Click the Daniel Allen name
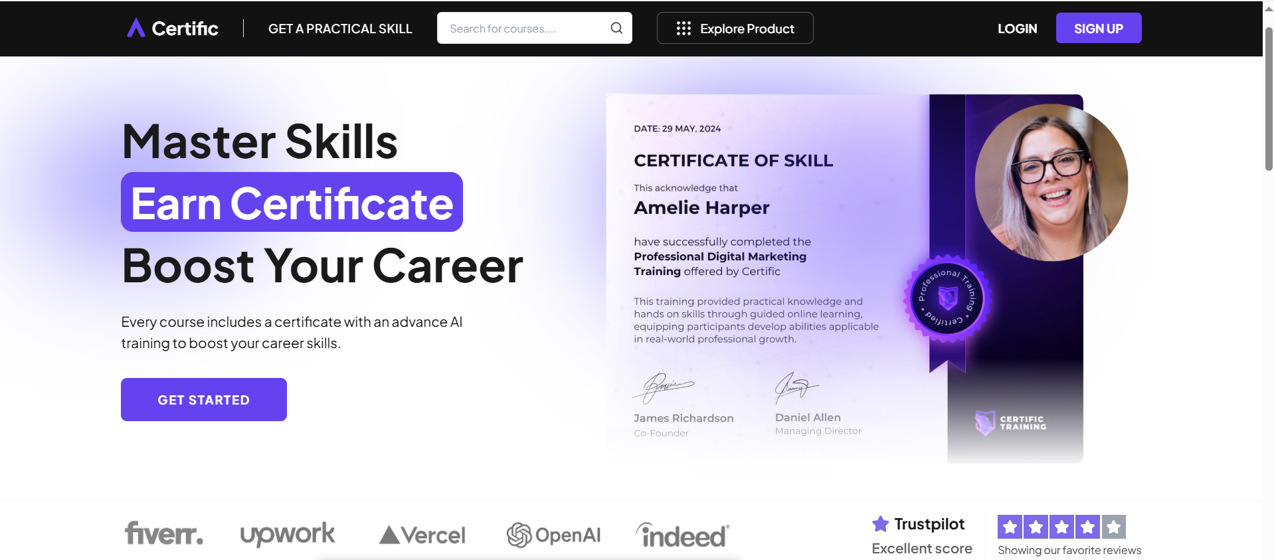 (x=808, y=417)
